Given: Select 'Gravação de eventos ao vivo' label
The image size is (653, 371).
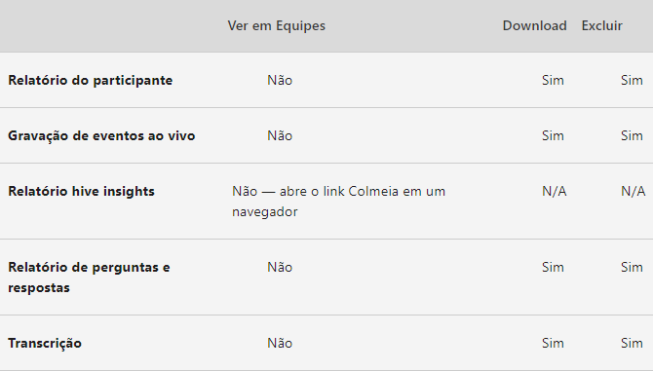Looking at the screenshot, I should [101, 136].
